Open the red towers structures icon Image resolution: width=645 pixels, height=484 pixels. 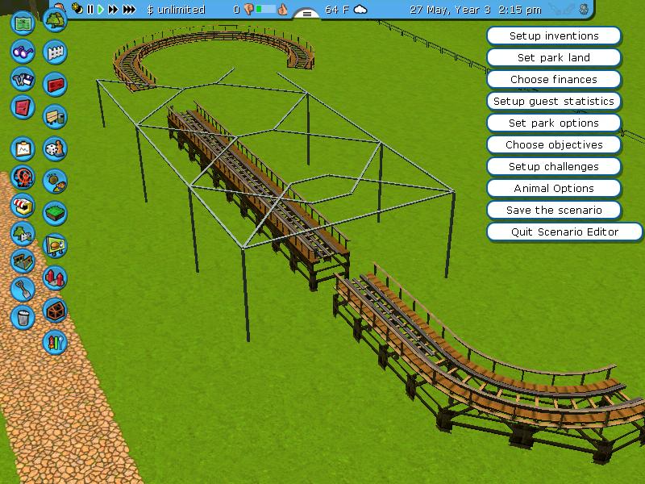[x=55, y=277]
